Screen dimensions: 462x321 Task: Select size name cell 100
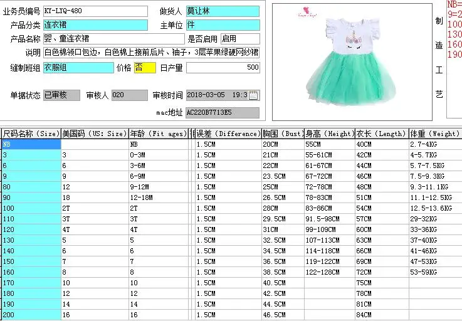[x=31, y=208]
